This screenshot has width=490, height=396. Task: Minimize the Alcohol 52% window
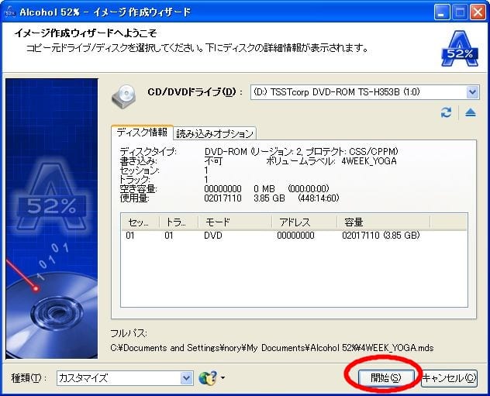[x=442, y=12]
